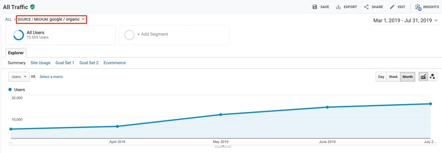Viewport: 442px width, 153px height.
Task: Switch to Goal Set 2 tab
Action: [x=89, y=63]
